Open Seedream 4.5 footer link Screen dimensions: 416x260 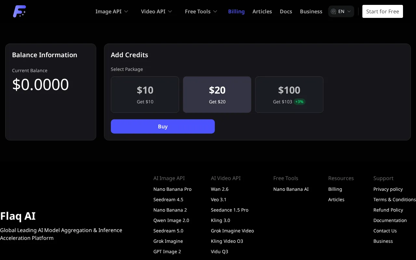tap(168, 200)
